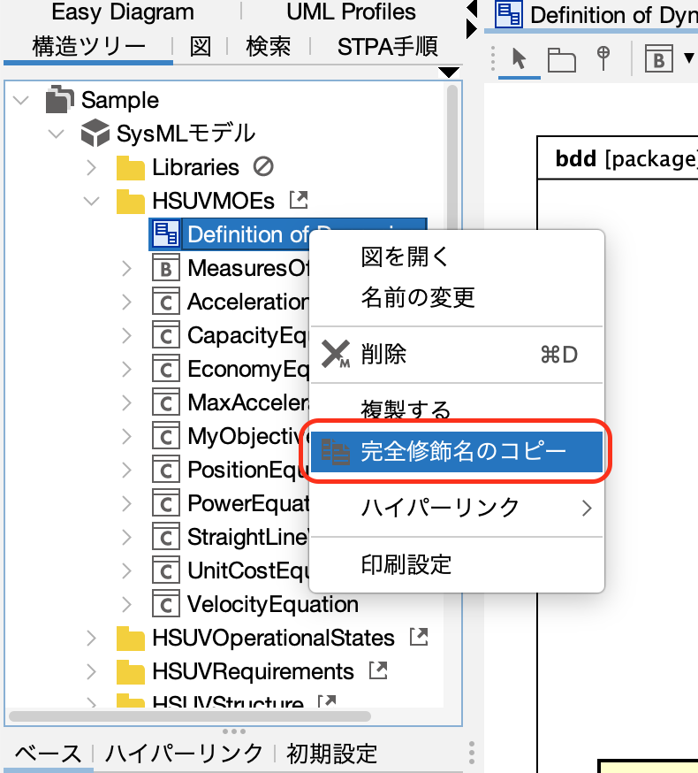Expand the Libraries folder
698x773 pixels.
pos(91,167)
